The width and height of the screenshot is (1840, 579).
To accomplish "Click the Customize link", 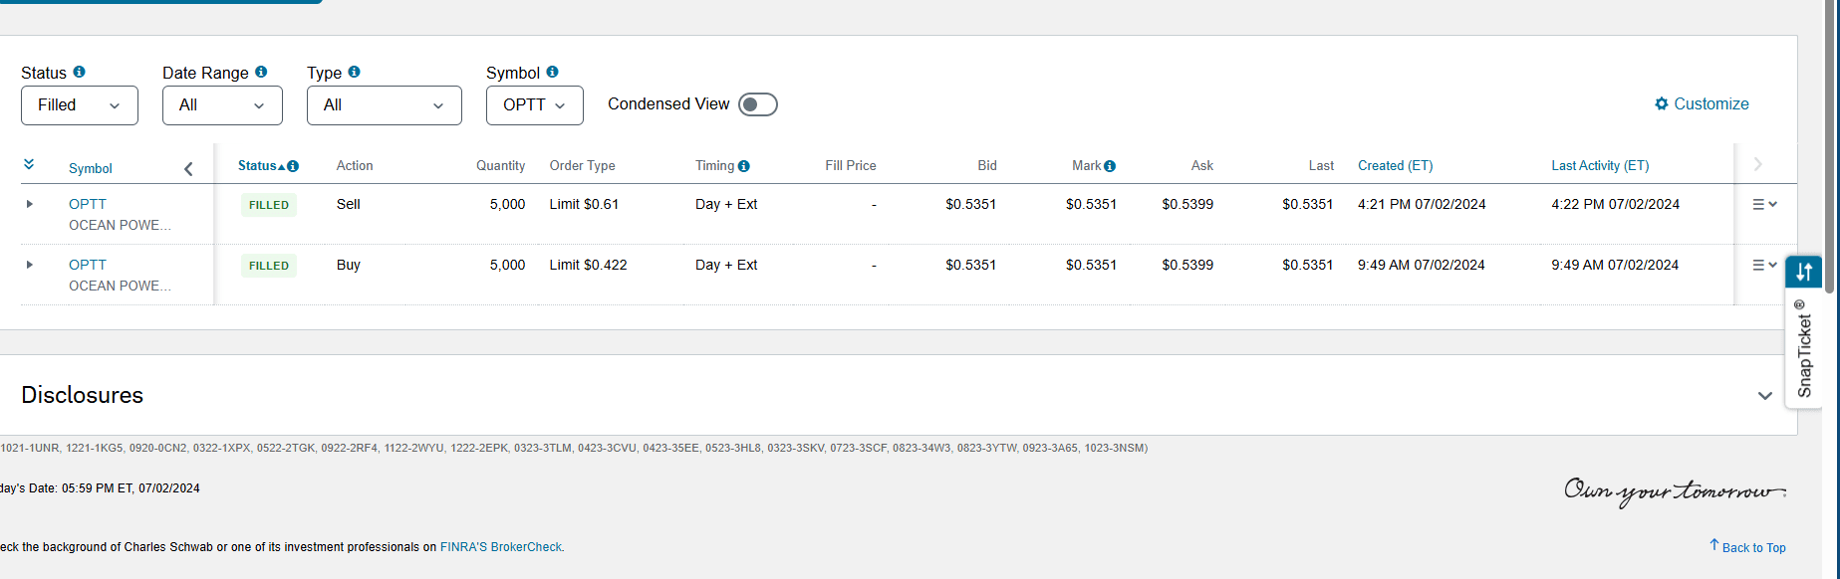I will coord(1702,104).
